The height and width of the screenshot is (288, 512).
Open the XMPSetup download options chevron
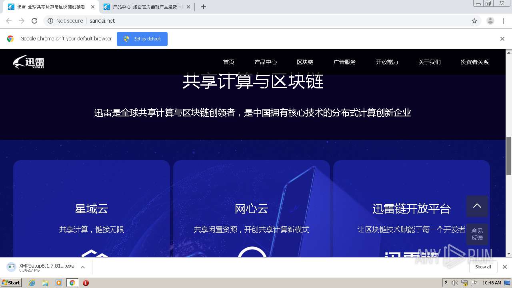pos(83,267)
